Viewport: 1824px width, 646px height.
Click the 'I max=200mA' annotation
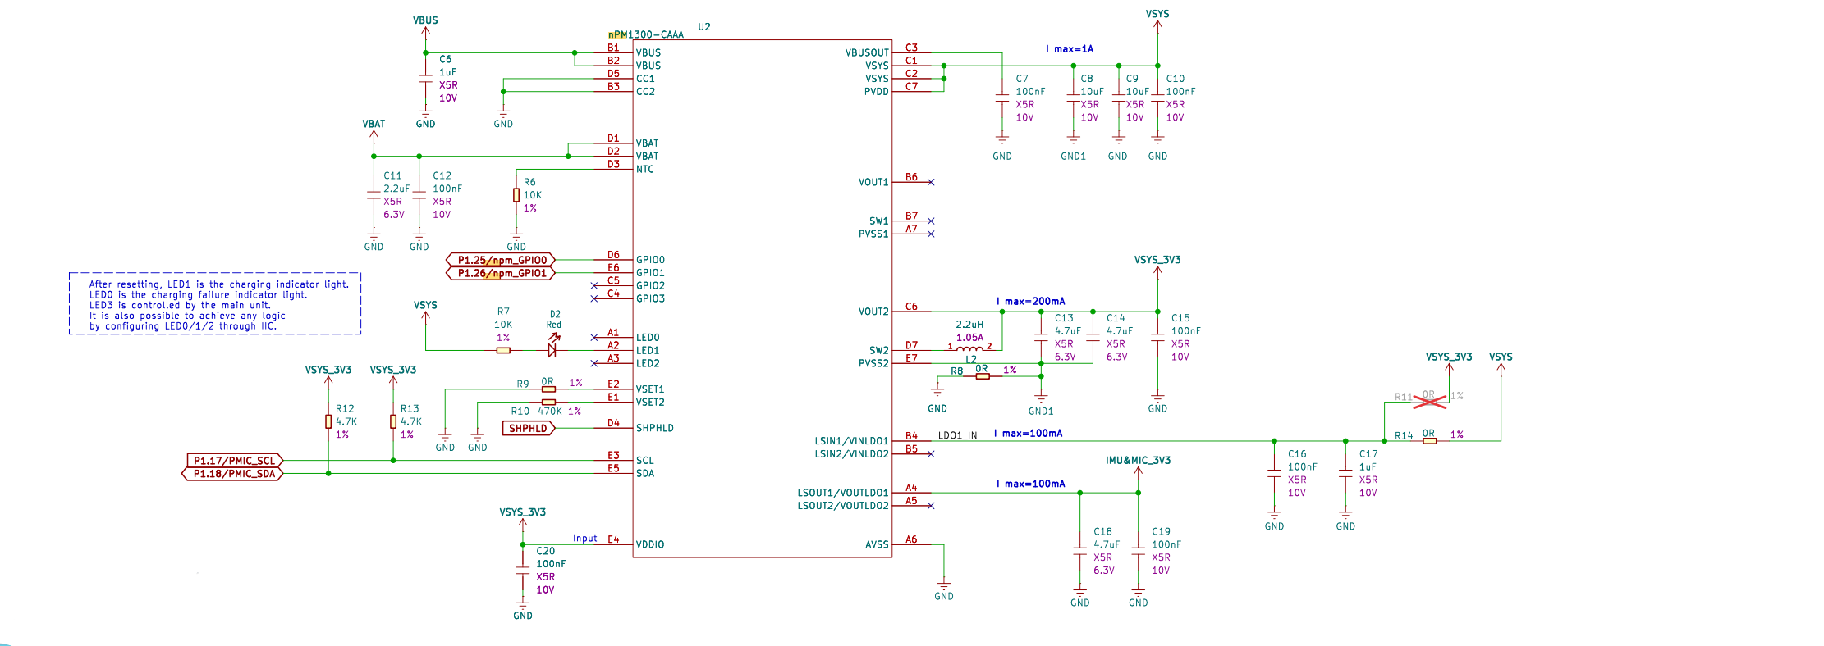(x=1030, y=302)
